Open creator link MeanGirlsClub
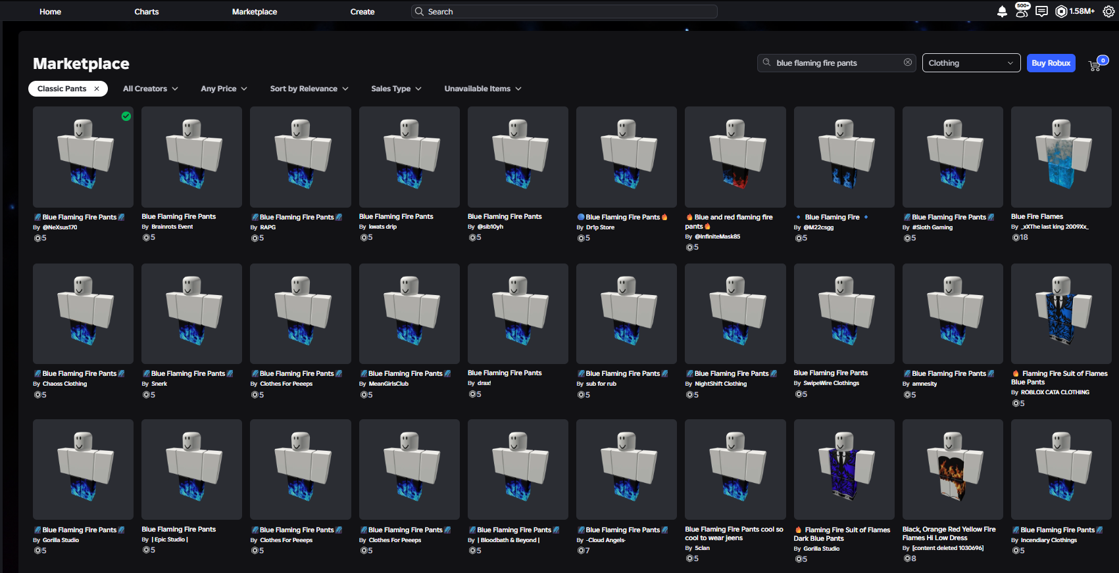 coord(388,384)
